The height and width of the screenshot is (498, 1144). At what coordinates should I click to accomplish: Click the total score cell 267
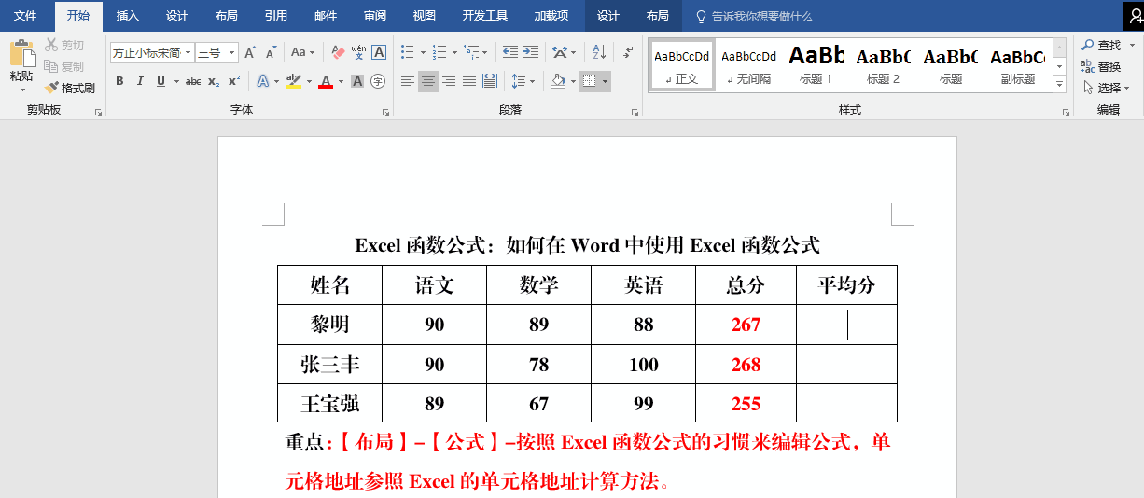click(x=746, y=325)
